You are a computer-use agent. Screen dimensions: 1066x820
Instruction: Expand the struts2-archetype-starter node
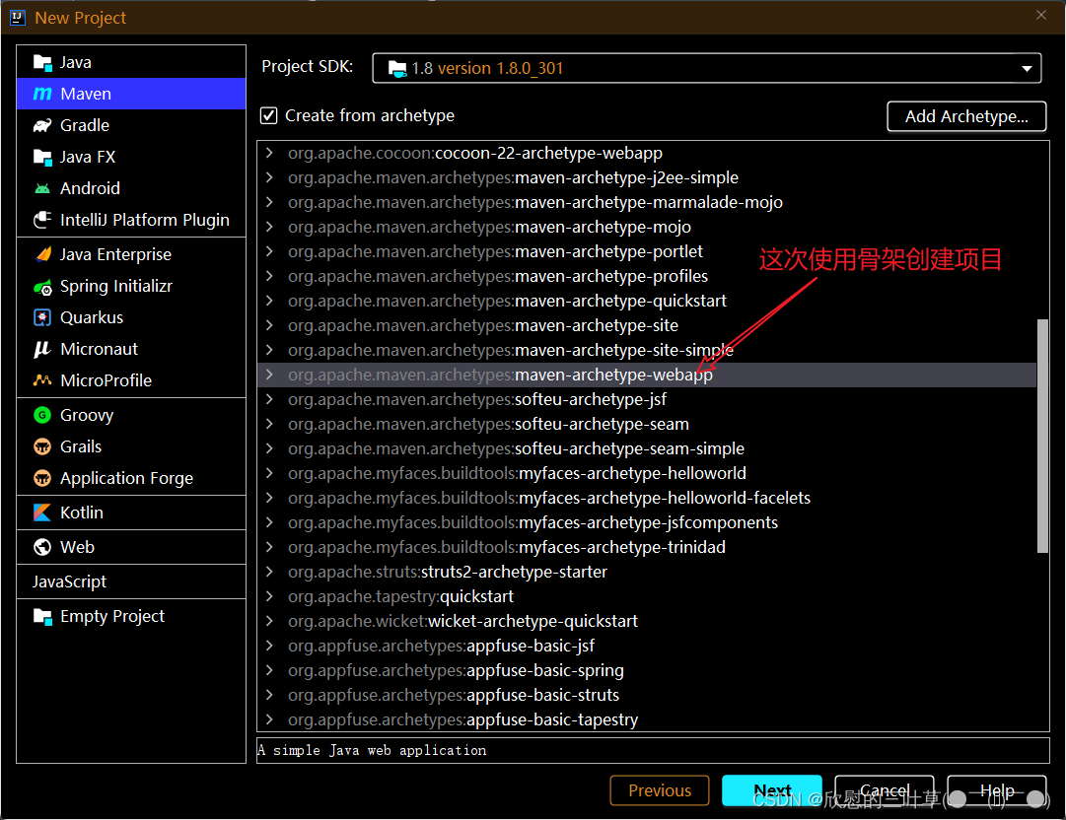coord(270,572)
